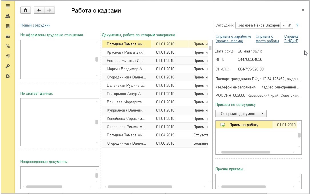Select the first Погодина Тамара row dated 01.01.2010
The height and width of the screenshot is (194, 310).
click(x=155, y=44)
